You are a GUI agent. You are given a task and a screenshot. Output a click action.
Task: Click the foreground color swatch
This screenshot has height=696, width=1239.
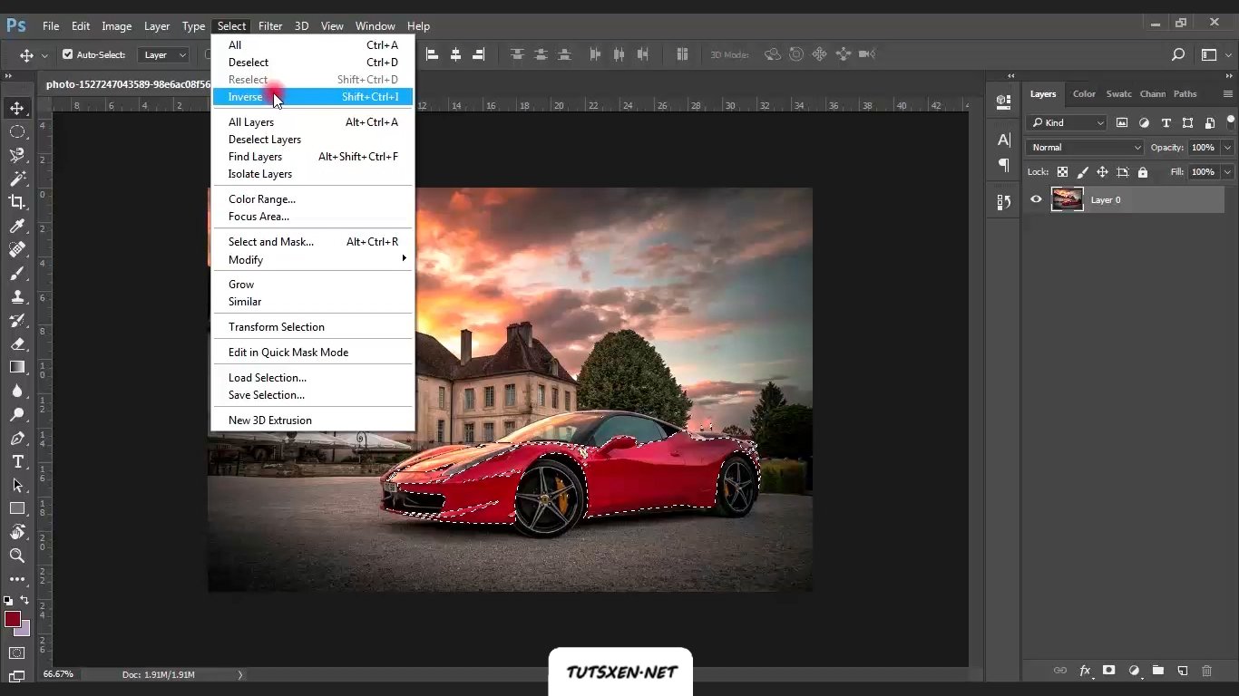(x=12, y=619)
